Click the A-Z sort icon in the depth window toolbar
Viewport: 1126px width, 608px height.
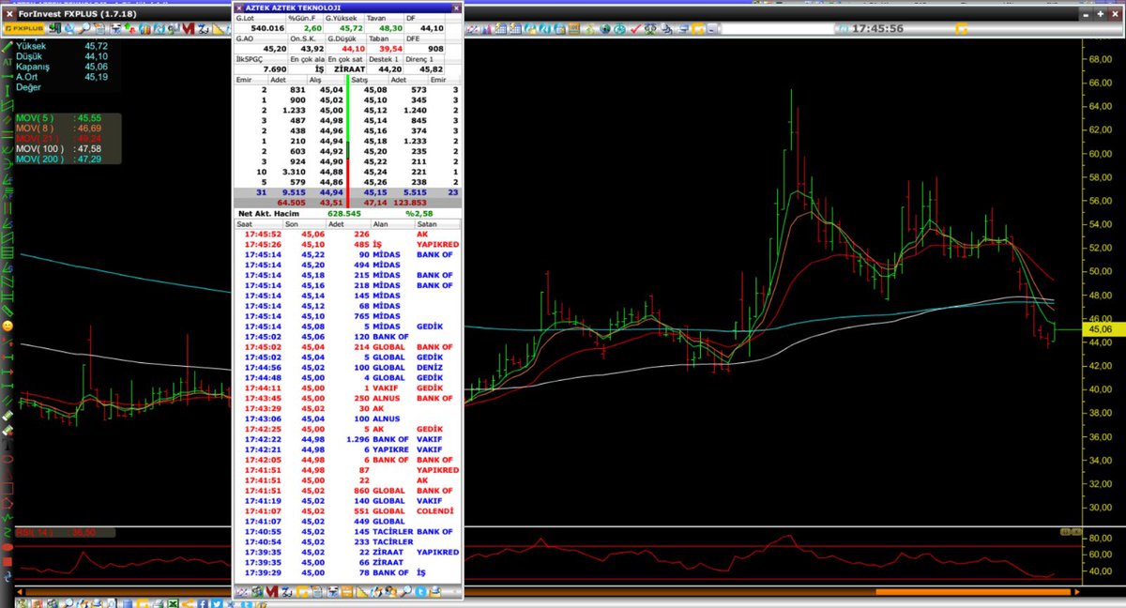click(285, 592)
